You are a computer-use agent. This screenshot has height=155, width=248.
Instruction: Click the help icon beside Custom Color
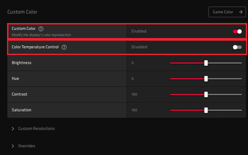[41, 29]
